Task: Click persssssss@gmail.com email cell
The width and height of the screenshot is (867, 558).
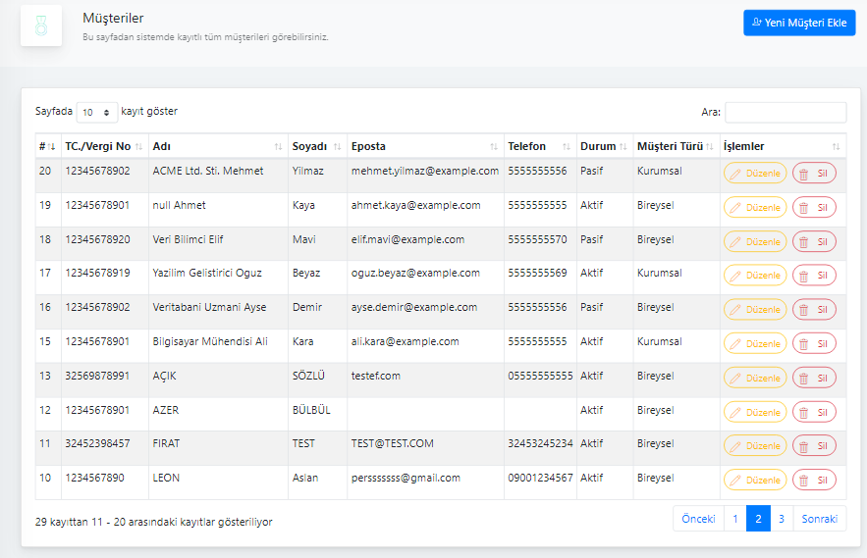Action: (x=406, y=478)
